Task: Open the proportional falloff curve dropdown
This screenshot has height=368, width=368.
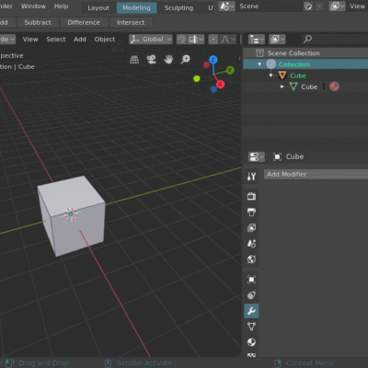Action: click(x=228, y=40)
